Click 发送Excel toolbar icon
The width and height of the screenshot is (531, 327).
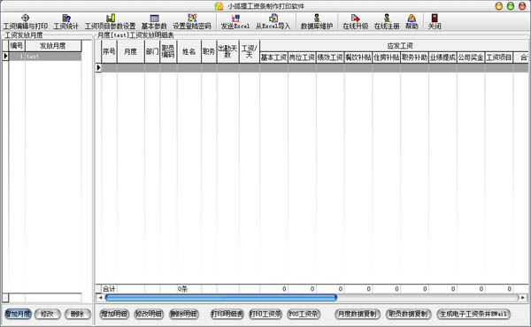coord(235,22)
